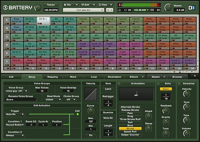Open the View menu dropdown
200x142 pixels.
pos(105,5)
